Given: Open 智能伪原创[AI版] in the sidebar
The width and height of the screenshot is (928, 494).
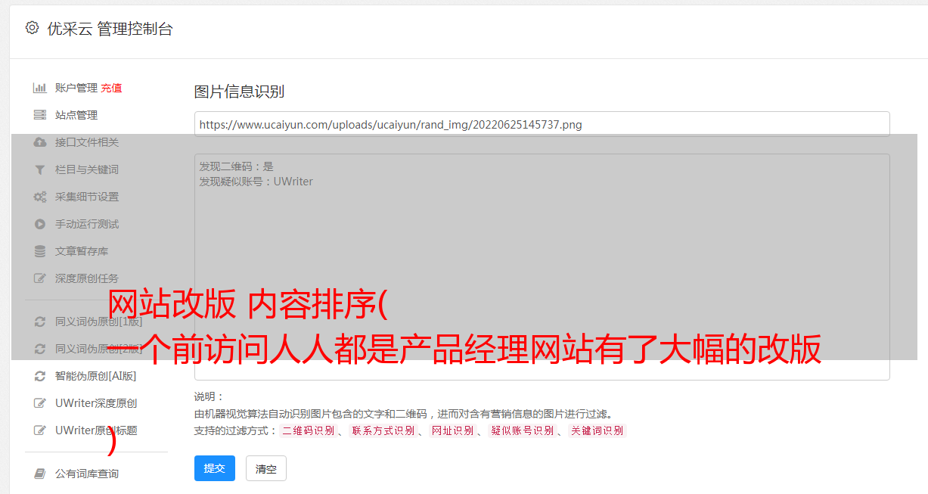Looking at the screenshot, I should (x=95, y=376).
